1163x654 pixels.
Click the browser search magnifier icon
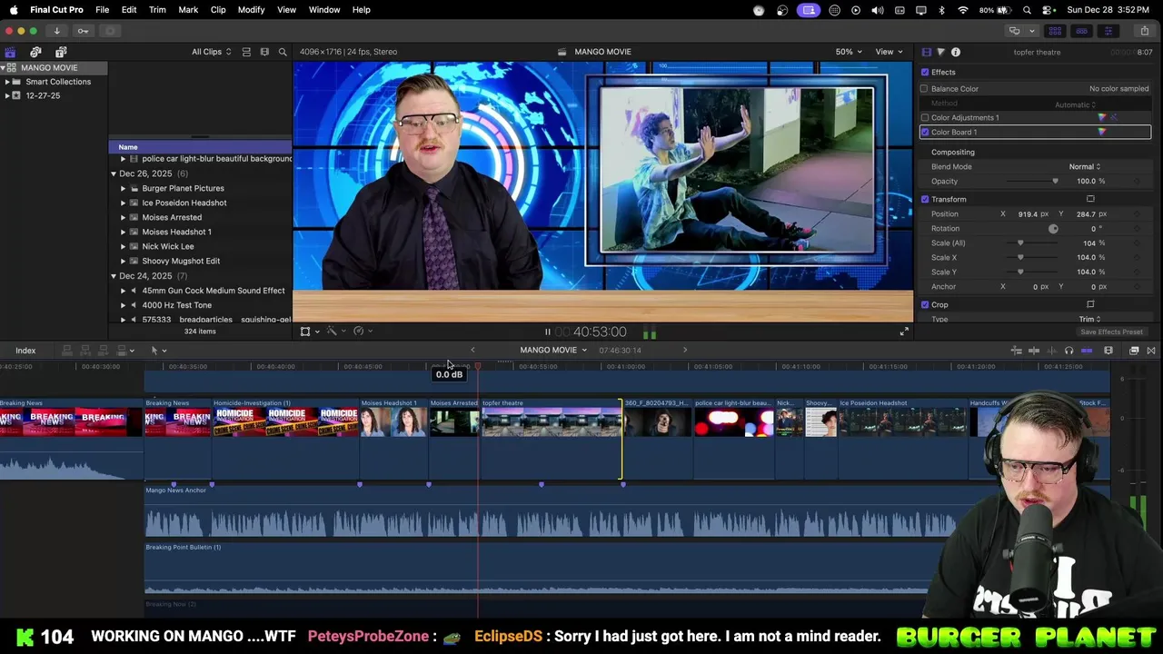(x=283, y=52)
